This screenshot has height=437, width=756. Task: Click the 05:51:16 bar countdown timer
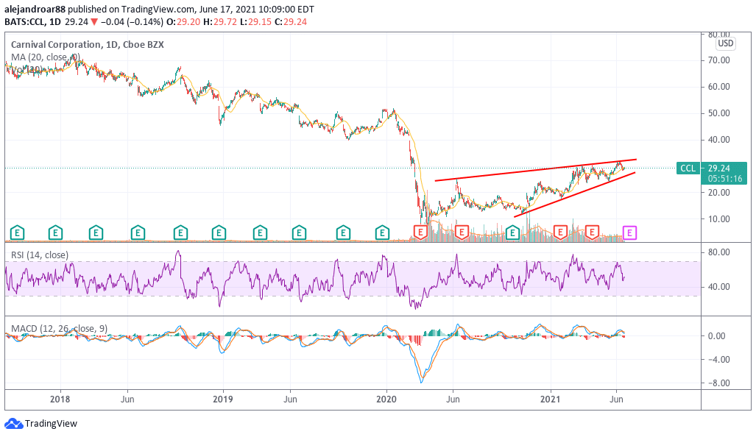(724, 179)
